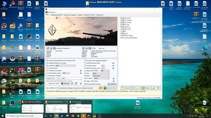This screenshot has width=211, height=118.
Task: Enable the @CBA_CO mod checkbox
Action: (121, 29)
